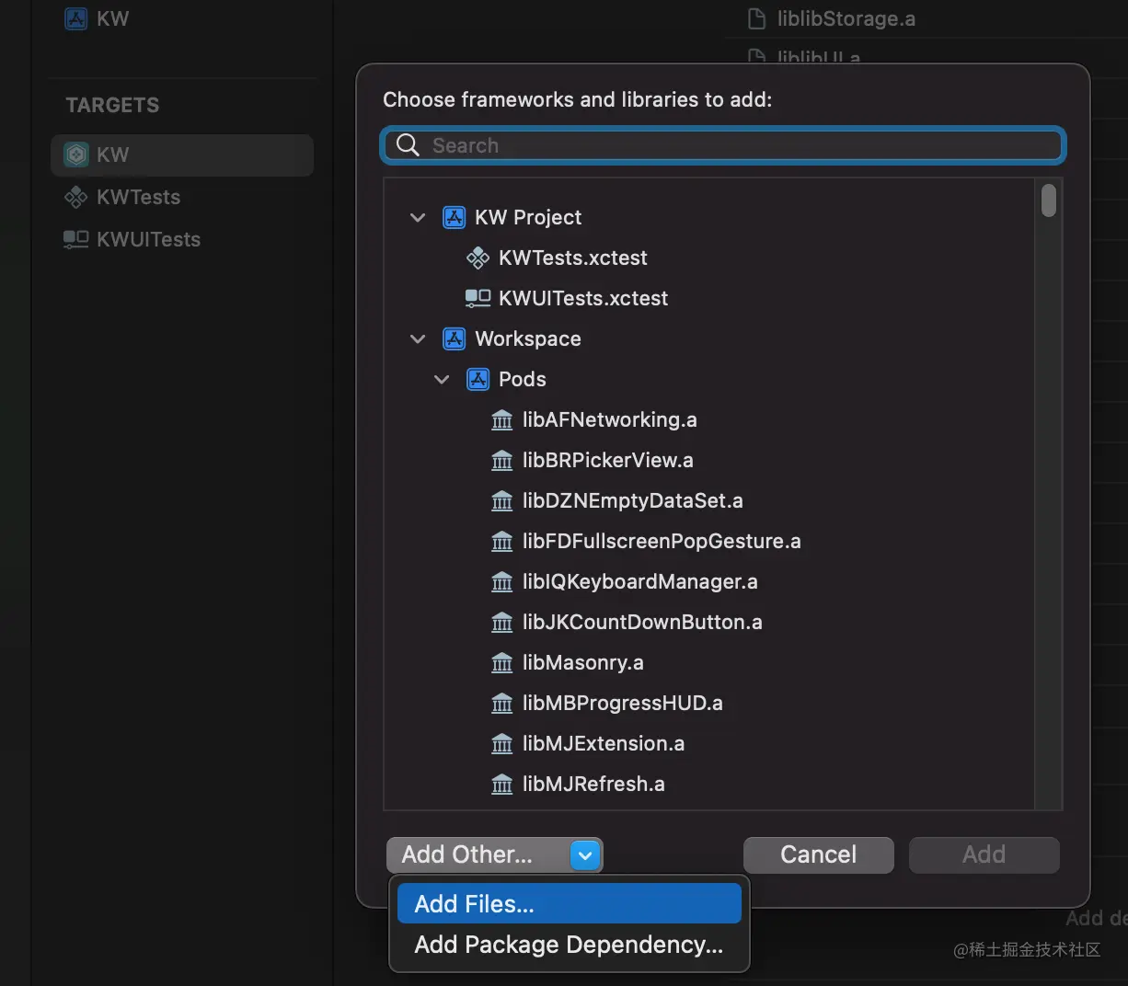Open the Add Other dropdown arrow
Screen dimensions: 1128x986
tap(585, 855)
